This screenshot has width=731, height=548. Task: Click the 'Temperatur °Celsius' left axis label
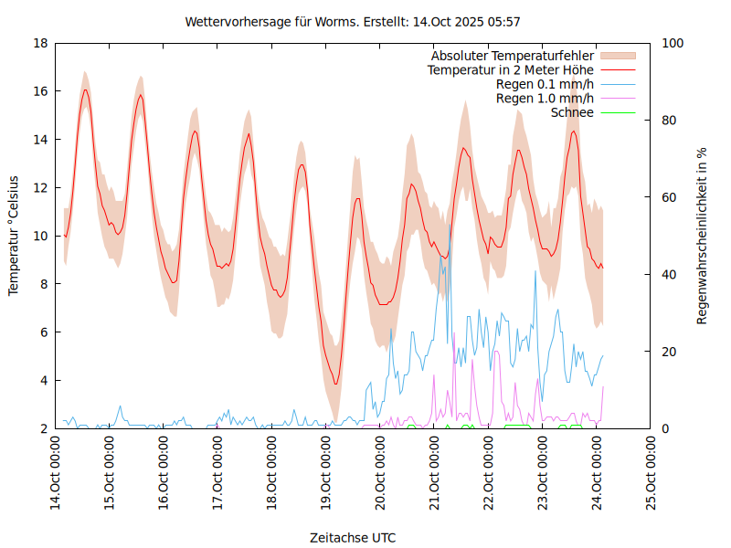(x=14, y=236)
